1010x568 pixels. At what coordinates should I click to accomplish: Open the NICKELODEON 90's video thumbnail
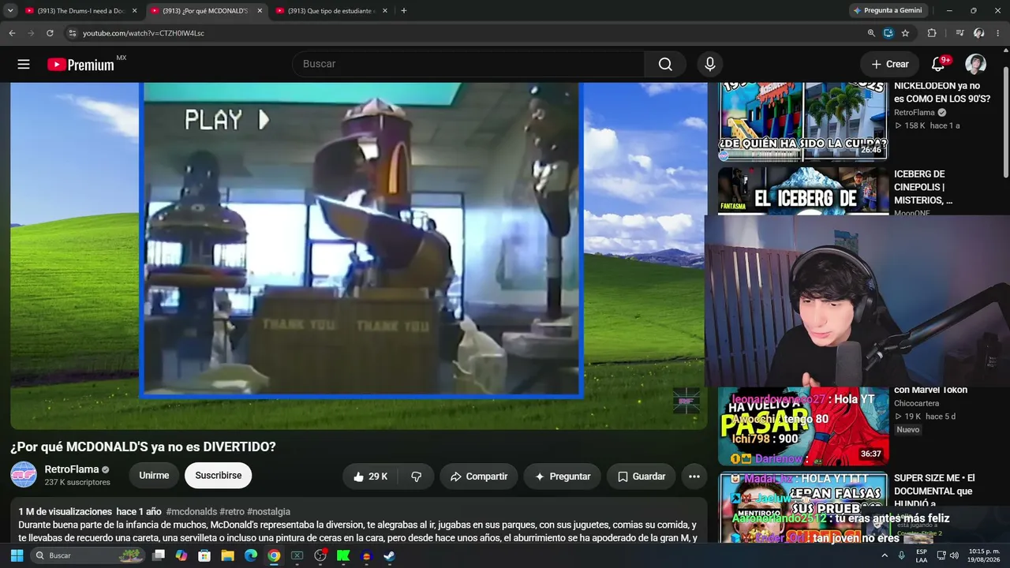[803, 120]
